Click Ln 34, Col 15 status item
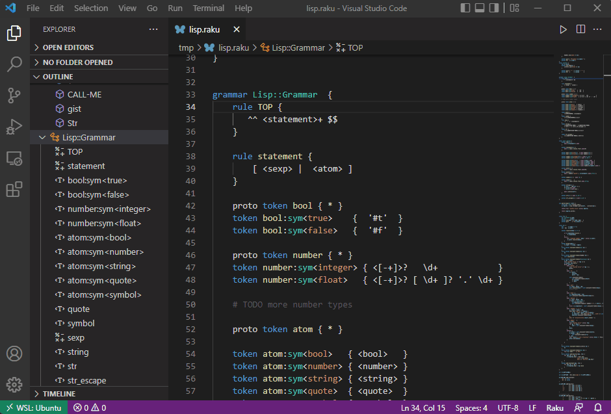This screenshot has width=611, height=414. 422,408
